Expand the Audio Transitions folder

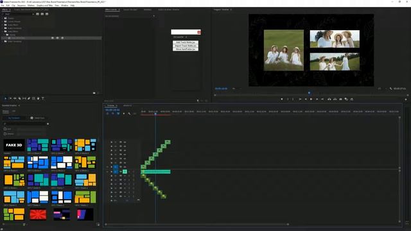[x=3, y=28]
